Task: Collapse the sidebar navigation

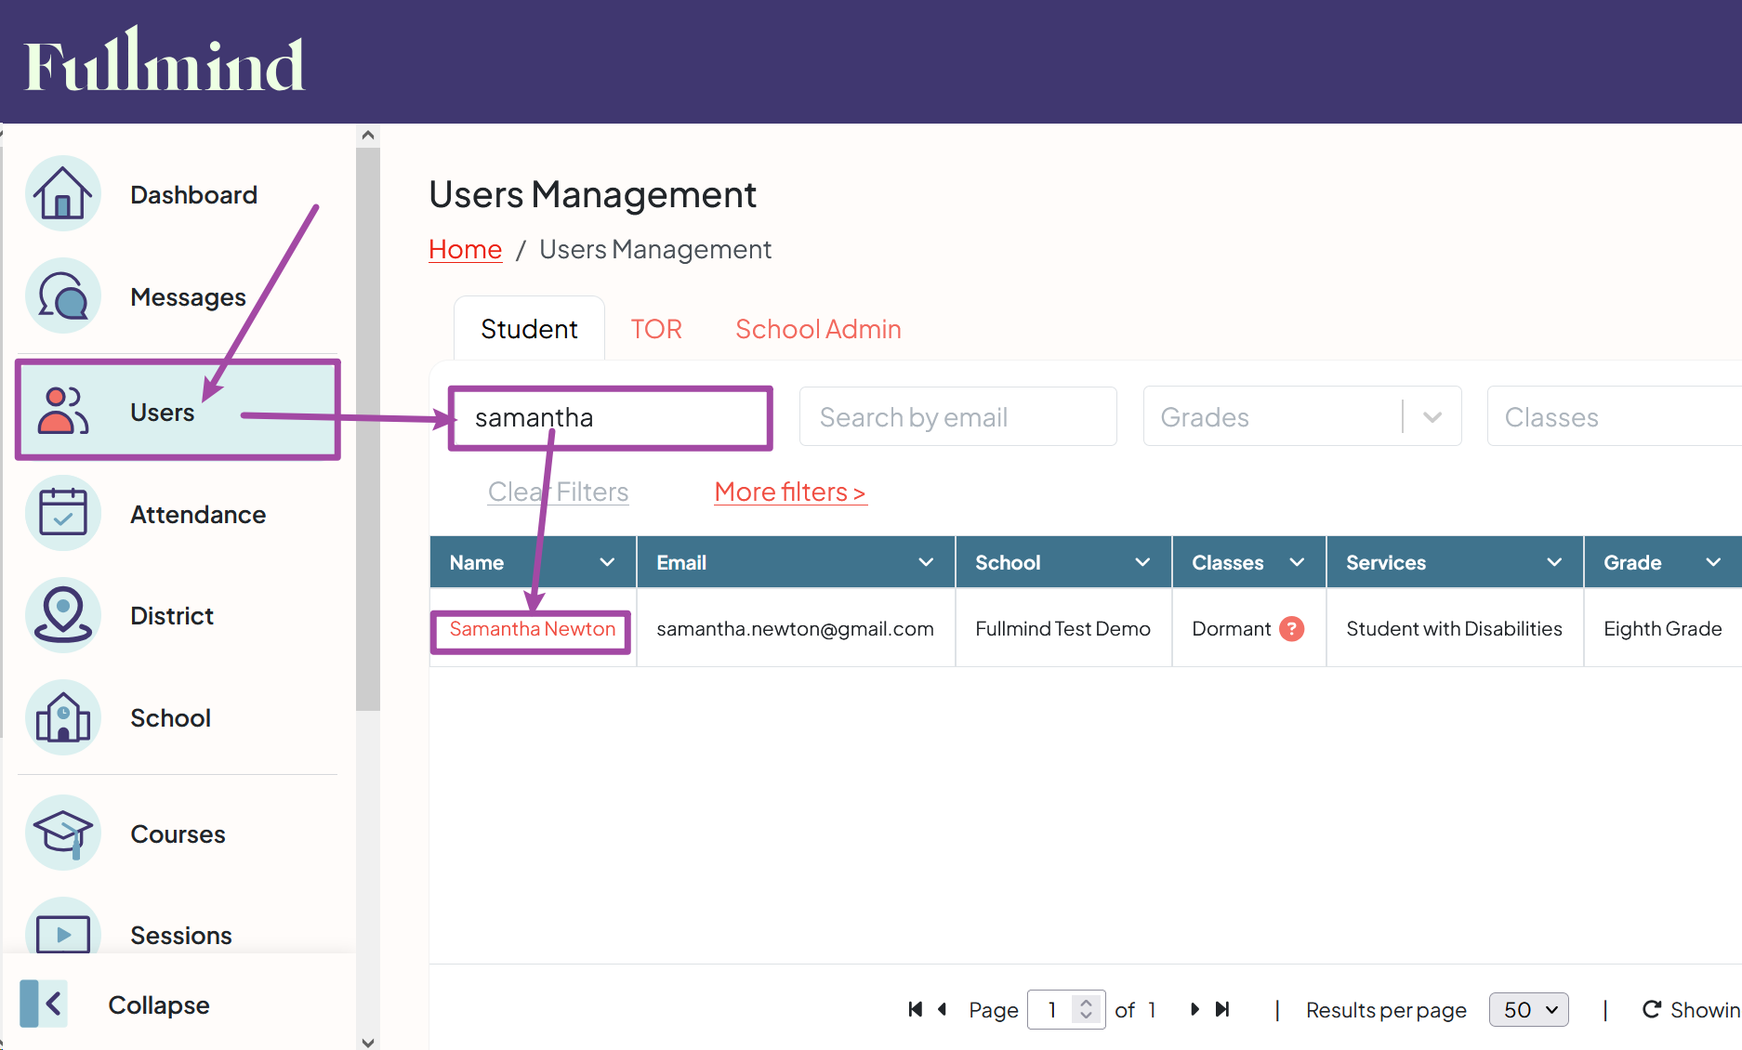Action: click(45, 1004)
